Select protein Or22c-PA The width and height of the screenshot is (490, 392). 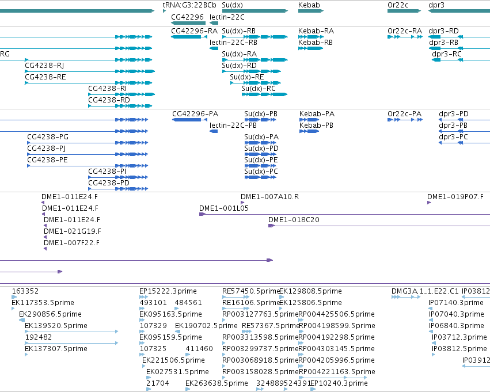(405, 120)
